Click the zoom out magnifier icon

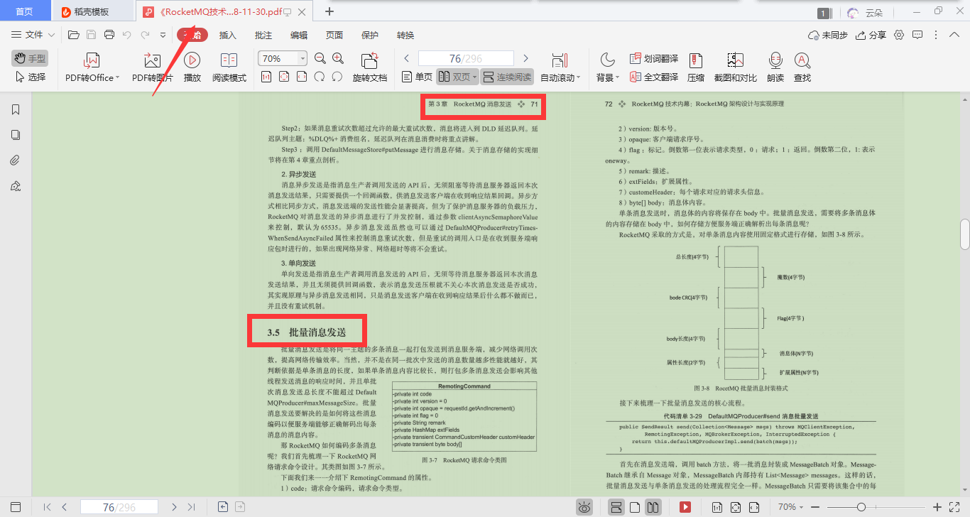click(x=320, y=58)
